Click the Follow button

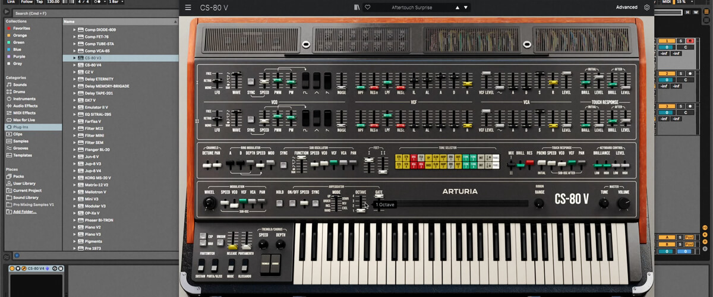tap(27, 2)
